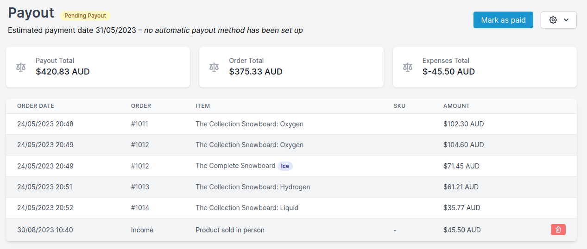Select the Amount column header
Screen dimensions: 587x249
coord(456,106)
